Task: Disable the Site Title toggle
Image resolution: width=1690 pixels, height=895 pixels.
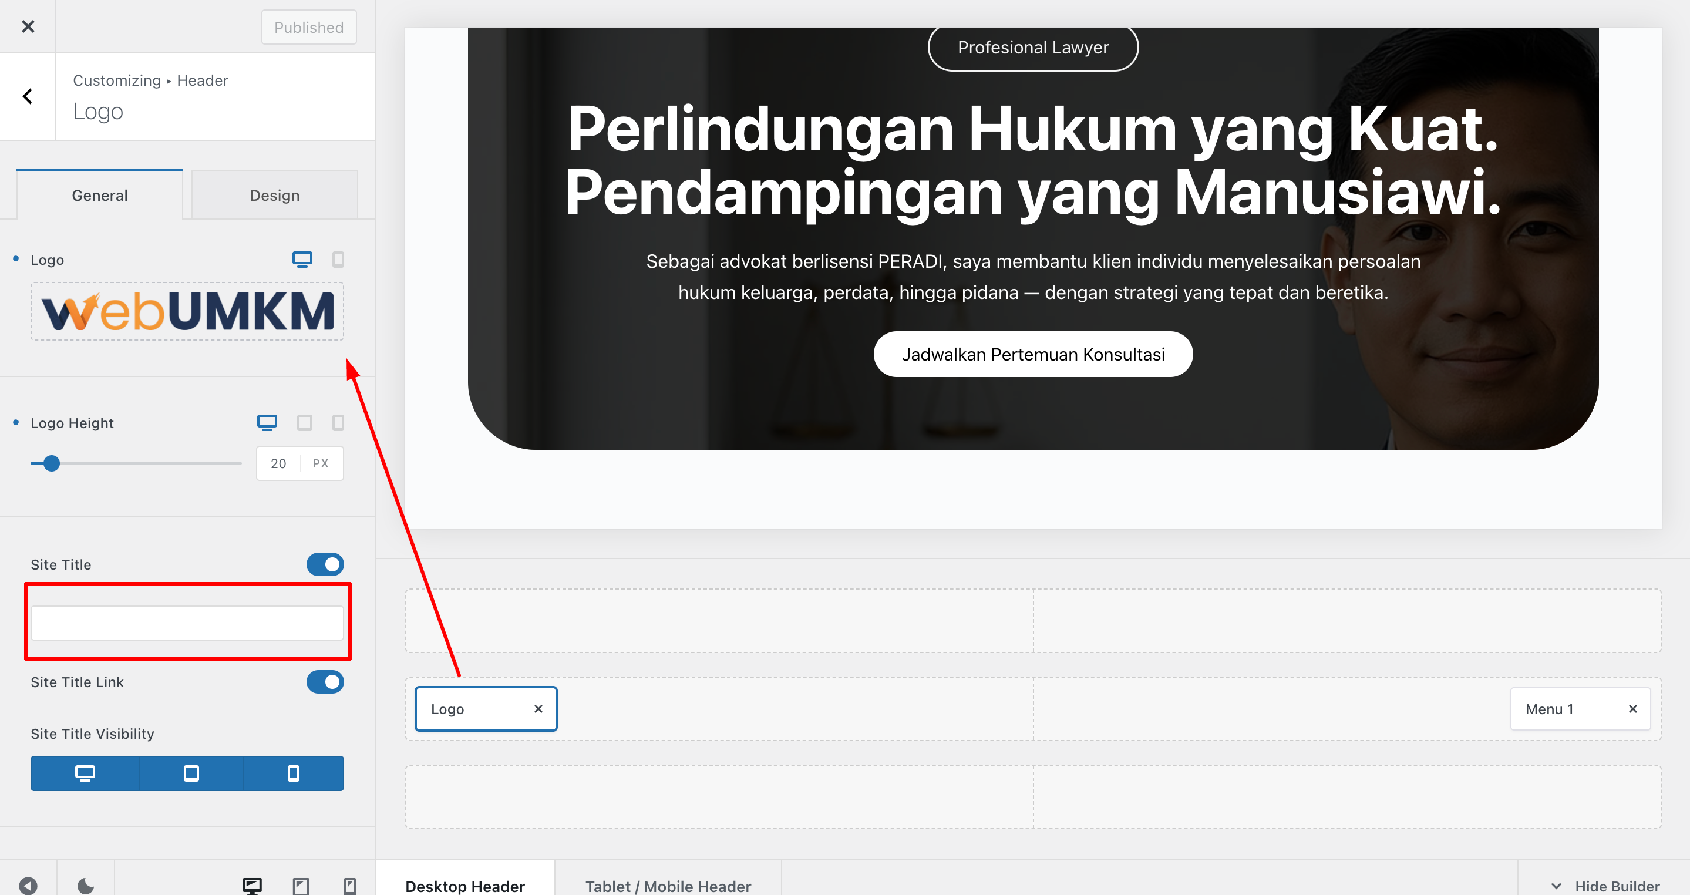Action: (x=325, y=564)
